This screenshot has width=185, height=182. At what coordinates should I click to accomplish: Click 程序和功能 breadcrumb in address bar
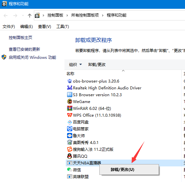coord(117,15)
